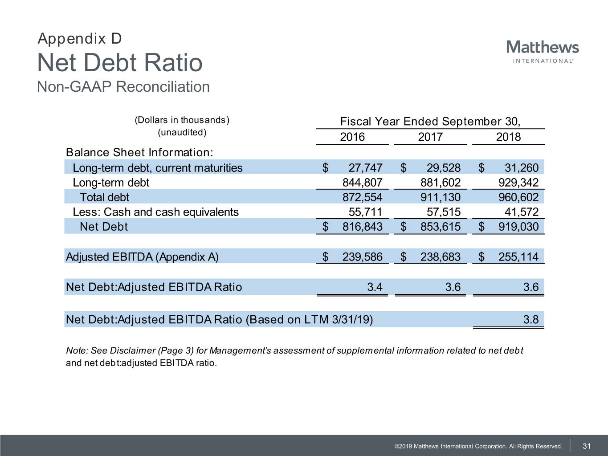The image size is (608, 456).
Task: Select the 2017 Total debt value 911,130
Action: coord(440,197)
